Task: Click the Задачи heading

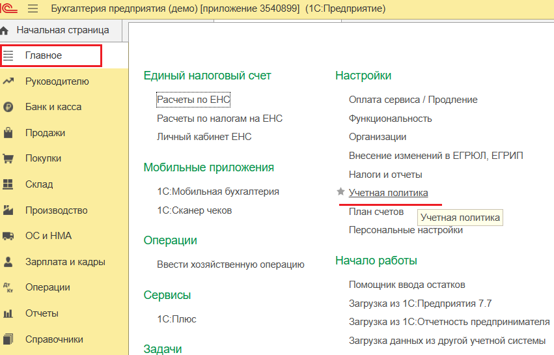Action: pos(163,349)
